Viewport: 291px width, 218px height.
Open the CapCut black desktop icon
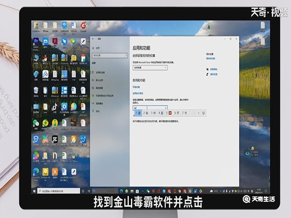pos(55,140)
